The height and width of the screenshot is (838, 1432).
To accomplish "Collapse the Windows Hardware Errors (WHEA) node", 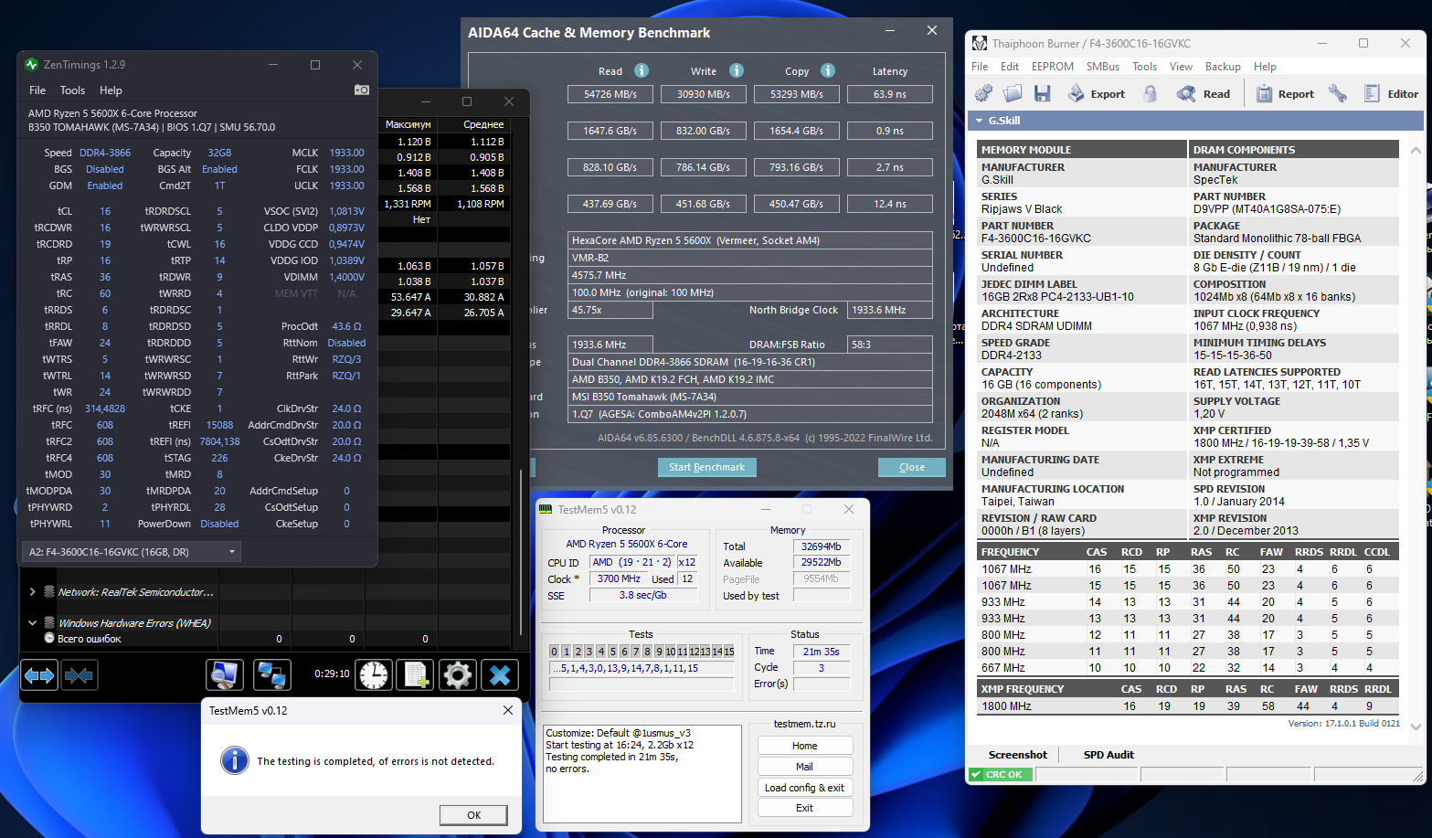I will 33,623.
